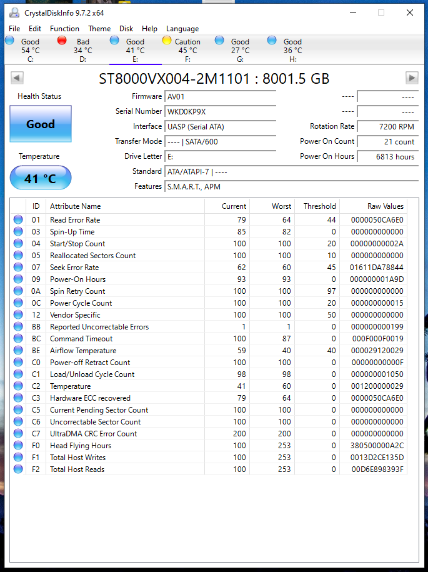Select the Vendor Specific attribute row
The height and width of the screenshot is (572, 428).
[x=209, y=315]
